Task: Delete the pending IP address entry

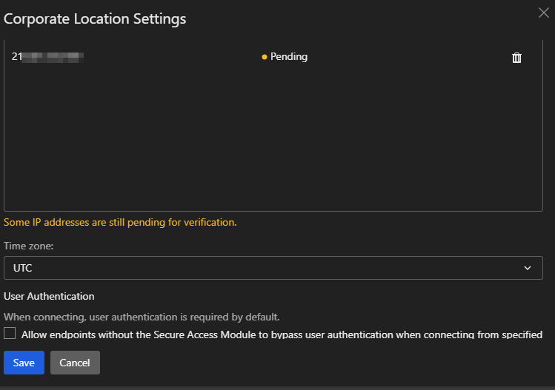Action: pyautogui.click(x=516, y=58)
